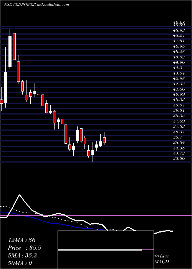
Task: Select the 42.32 price axis label
Action: pyautogui.click(x=179, y=84)
